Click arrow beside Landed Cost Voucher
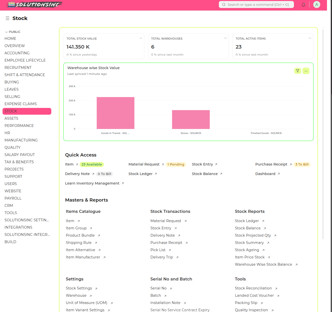Viewport: 332px width, 312px height. (278, 296)
